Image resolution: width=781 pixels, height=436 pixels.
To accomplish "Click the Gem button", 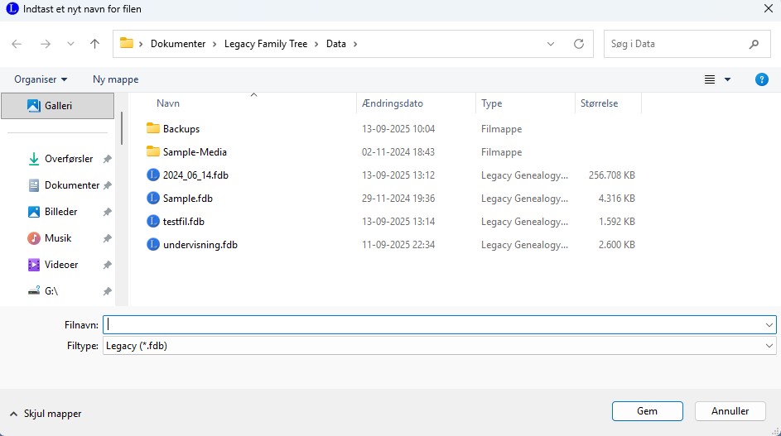I will click(647, 411).
